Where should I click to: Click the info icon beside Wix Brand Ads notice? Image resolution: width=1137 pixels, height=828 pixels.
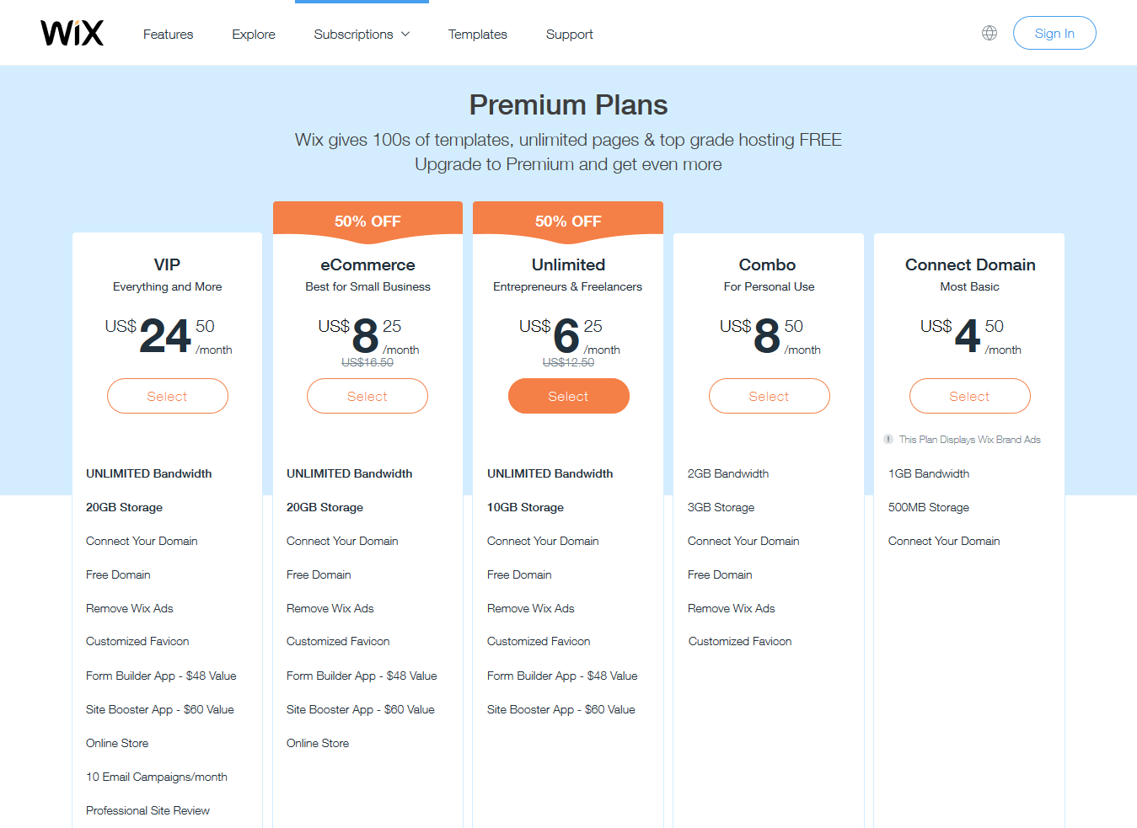[x=888, y=439]
